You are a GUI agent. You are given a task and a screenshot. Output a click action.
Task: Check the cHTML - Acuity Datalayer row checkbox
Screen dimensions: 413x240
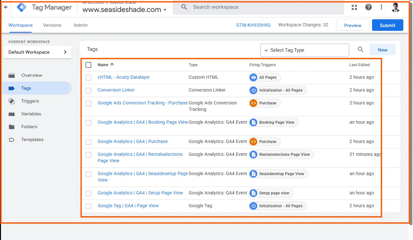(88, 77)
